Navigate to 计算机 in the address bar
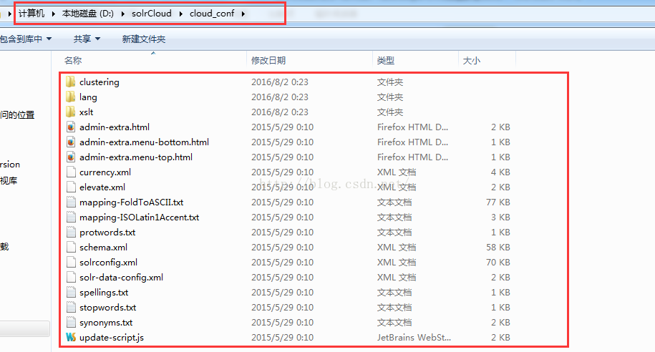The image size is (655, 352). click(x=31, y=14)
